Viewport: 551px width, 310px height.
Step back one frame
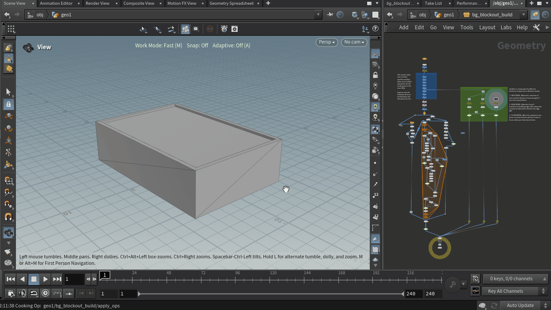pos(88,279)
